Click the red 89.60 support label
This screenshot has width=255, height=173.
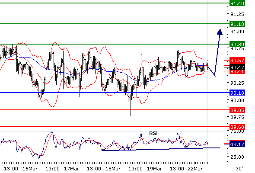pos(237,127)
